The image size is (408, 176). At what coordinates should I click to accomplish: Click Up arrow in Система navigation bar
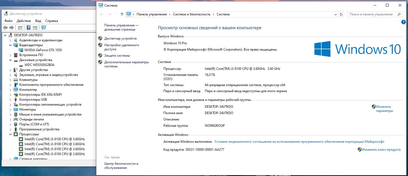[122, 14]
